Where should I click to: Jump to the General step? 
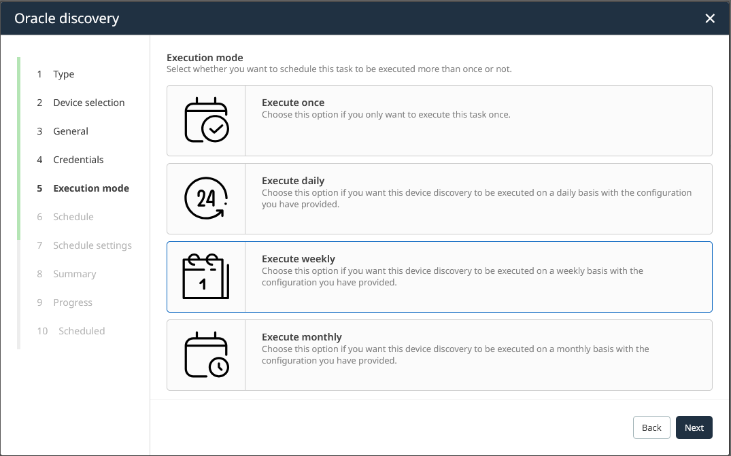point(71,131)
